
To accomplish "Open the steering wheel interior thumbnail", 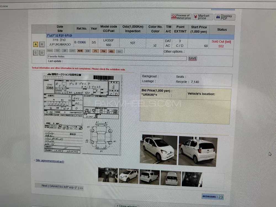I will (x=108, y=175).
